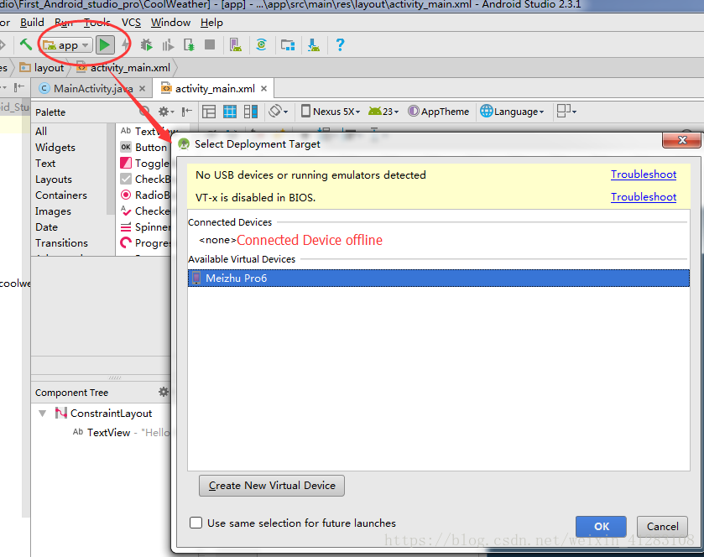This screenshot has width=704, height=557.
Task: Select the ProgressBar widget in palette
Action: (144, 242)
